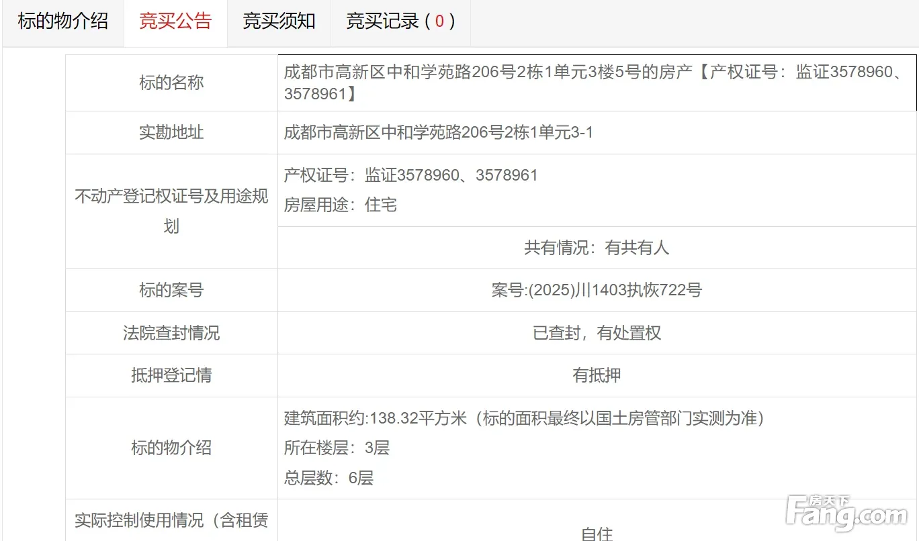Select the 竞买公告 tab
This screenshot has height=541, width=919.
pyautogui.click(x=175, y=21)
